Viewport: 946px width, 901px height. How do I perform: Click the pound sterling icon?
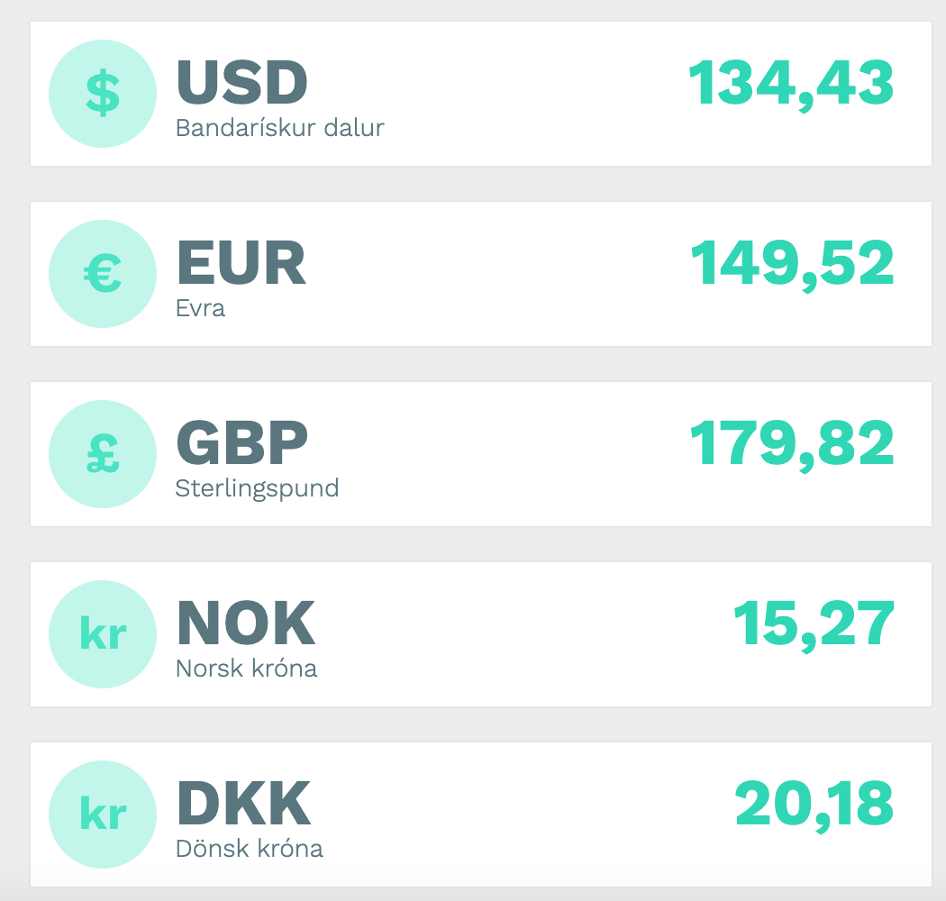click(103, 454)
